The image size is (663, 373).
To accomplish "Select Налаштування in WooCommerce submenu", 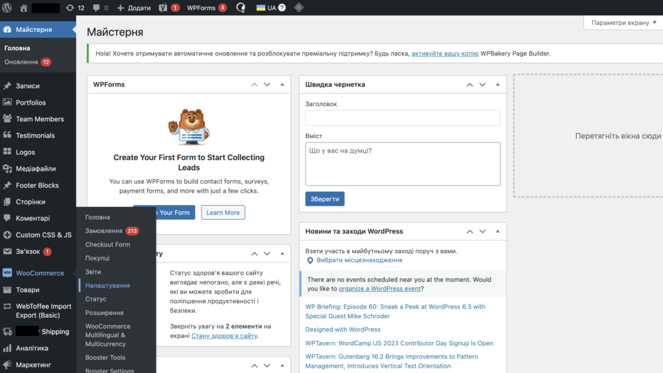I will pyautogui.click(x=107, y=285).
